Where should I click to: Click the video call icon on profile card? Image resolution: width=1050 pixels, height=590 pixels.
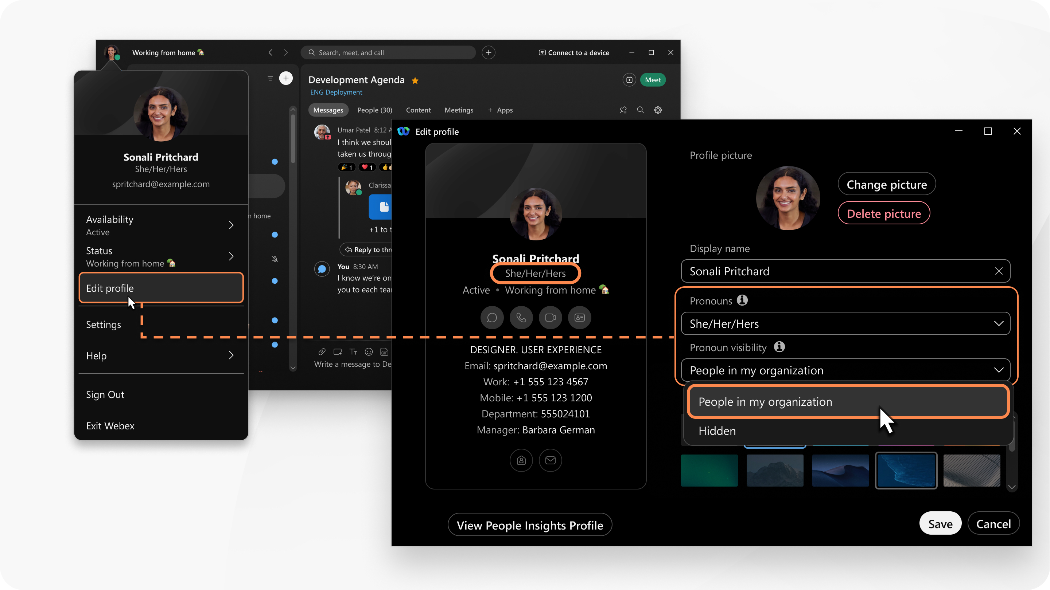coord(550,317)
